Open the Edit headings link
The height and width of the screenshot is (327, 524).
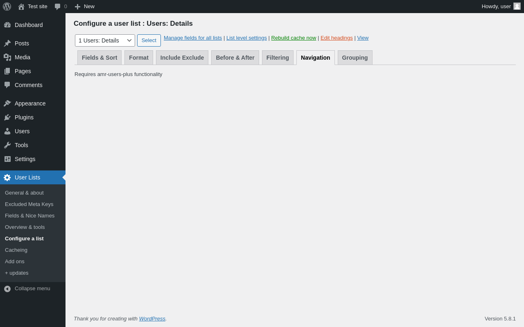click(337, 38)
